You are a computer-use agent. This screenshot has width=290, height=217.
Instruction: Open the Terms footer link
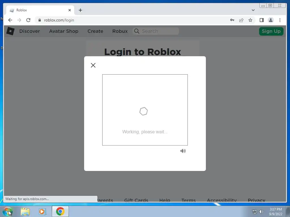(x=188, y=200)
